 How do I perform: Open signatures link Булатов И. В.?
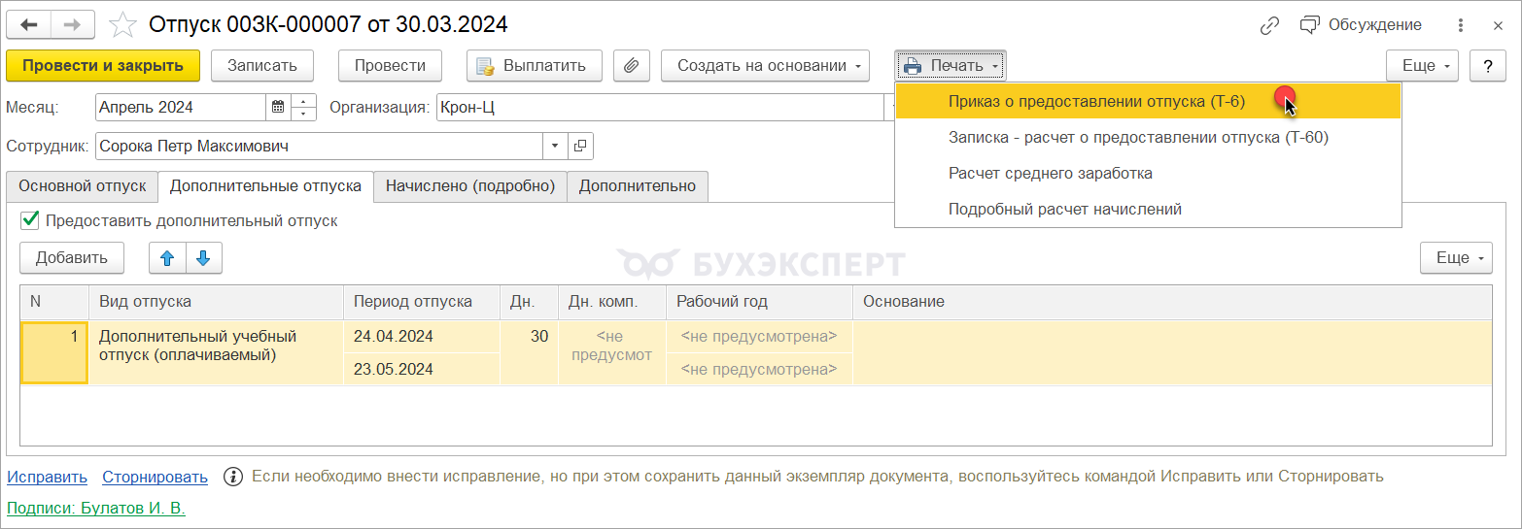[96, 508]
